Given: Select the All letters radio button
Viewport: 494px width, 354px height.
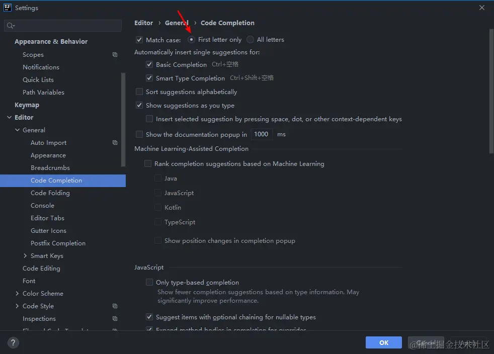Looking at the screenshot, I should coord(250,39).
